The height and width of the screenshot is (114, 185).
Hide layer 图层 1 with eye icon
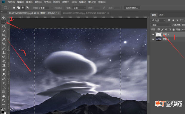coord(153,34)
